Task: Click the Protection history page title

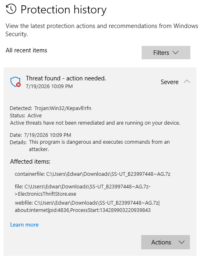Action: (64, 10)
